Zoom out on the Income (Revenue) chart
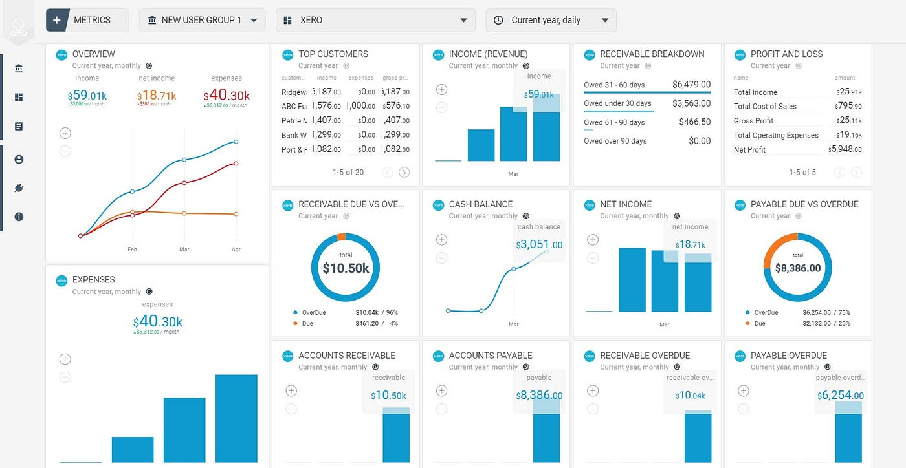Screen dimensions: 906x468 (x=441, y=107)
